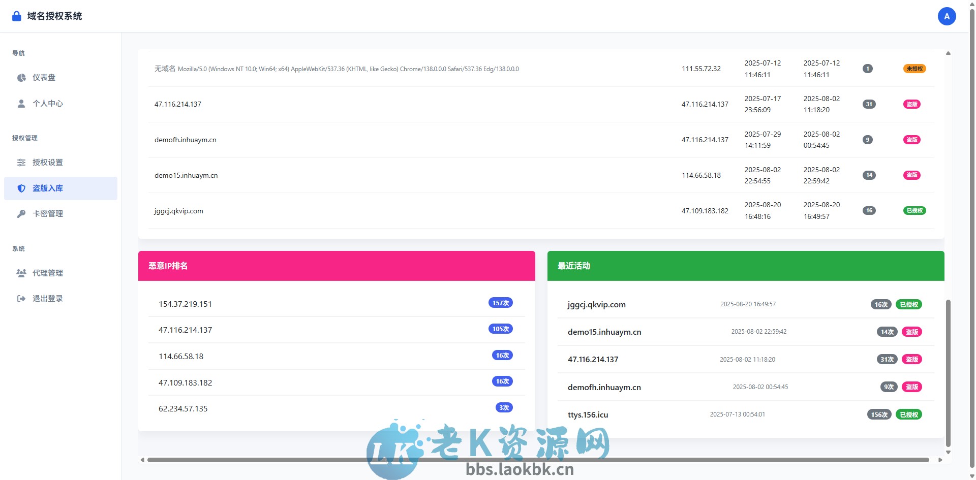Viewport: 976px width, 480px height.
Task: Click the 157次 count badge beside 154.37.219.151
Action: (501, 302)
